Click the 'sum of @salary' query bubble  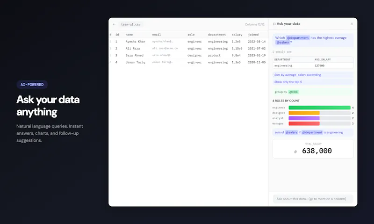313,132
